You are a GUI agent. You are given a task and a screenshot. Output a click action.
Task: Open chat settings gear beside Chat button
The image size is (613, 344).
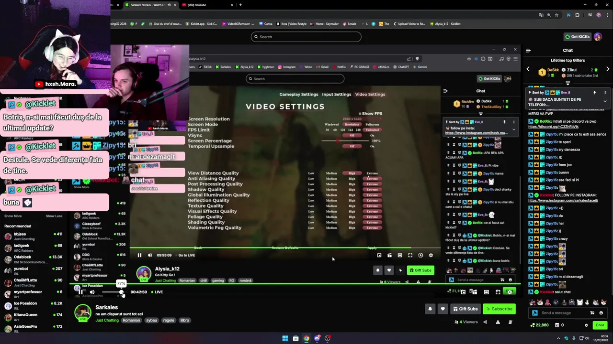(586, 325)
